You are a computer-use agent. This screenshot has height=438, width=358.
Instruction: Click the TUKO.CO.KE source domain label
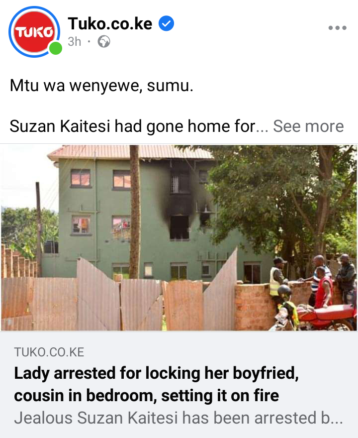coord(49,352)
